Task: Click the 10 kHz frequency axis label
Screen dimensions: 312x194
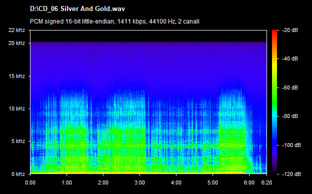Action: coord(16,108)
